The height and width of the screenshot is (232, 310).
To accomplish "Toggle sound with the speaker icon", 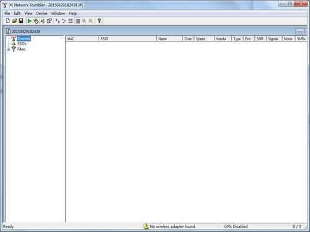I will (x=43, y=21).
